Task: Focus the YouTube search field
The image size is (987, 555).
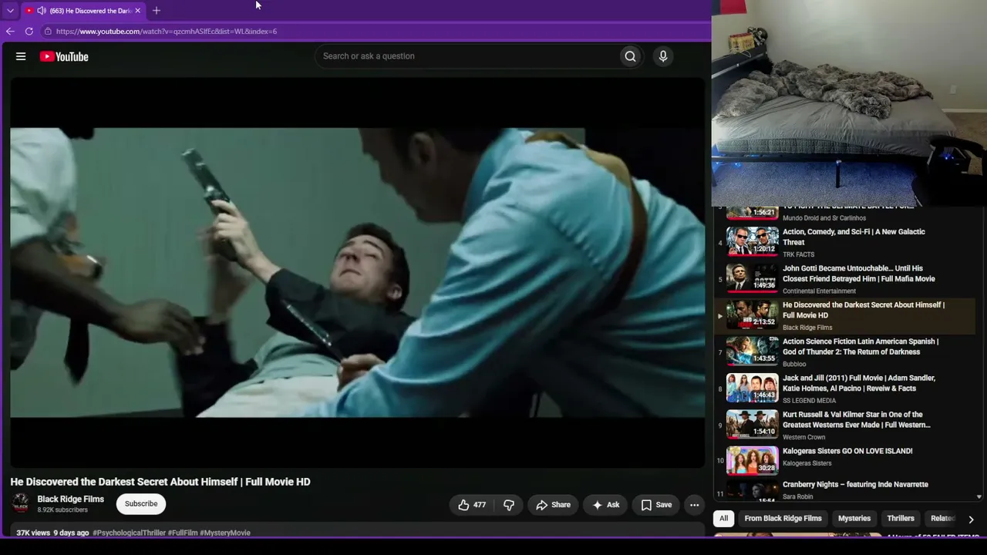Action: pos(468,56)
